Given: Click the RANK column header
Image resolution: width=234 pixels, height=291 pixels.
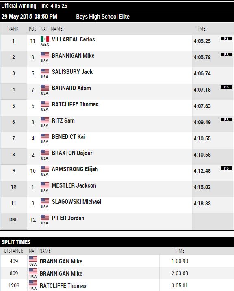Looking at the screenshot, I should click(13, 29).
